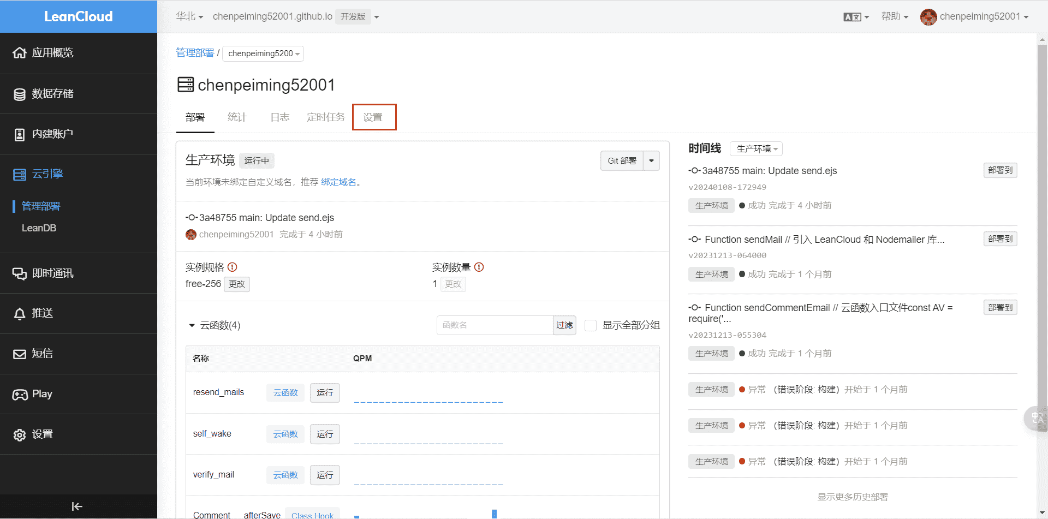Click the 实例规格 info icon

tap(233, 267)
